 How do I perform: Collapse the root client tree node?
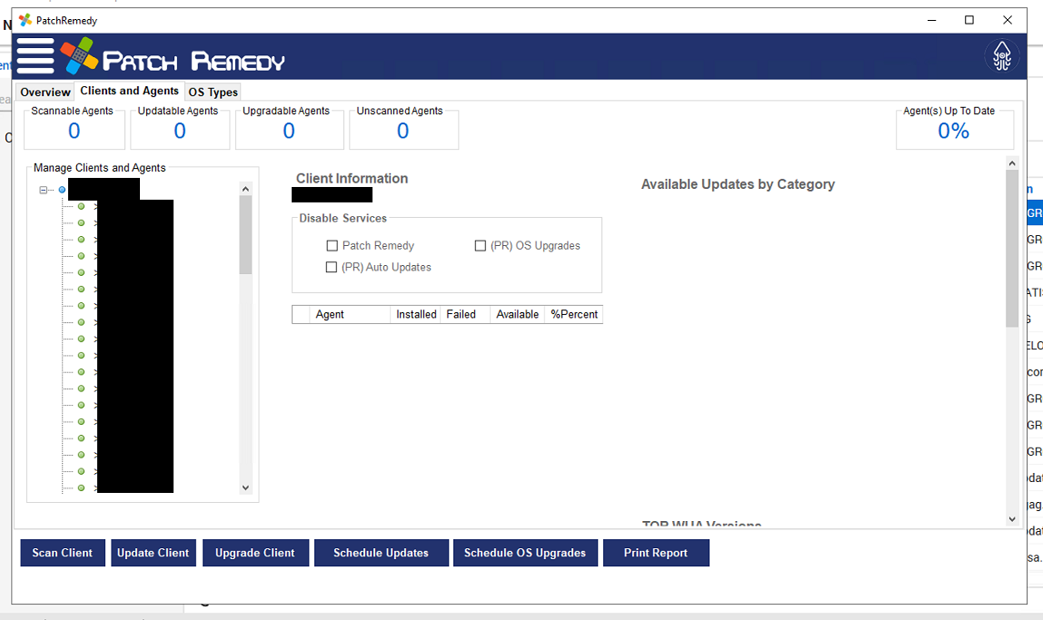(x=44, y=190)
